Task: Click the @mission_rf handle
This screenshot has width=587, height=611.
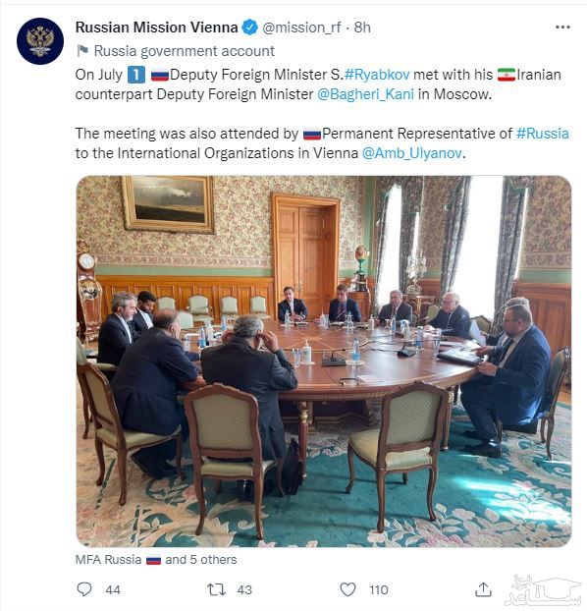Action: (x=301, y=28)
